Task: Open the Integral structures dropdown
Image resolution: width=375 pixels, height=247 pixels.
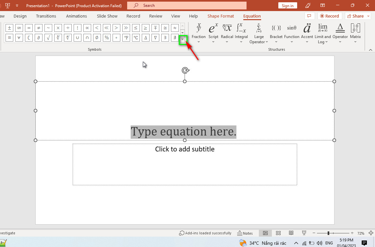Action: click(x=241, y=33)
